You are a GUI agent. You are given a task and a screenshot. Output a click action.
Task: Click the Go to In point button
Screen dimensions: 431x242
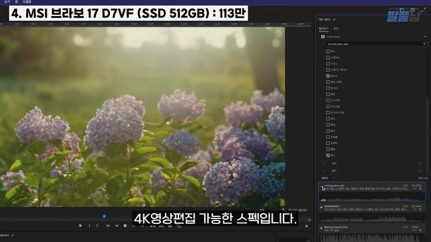coord(108,226)
